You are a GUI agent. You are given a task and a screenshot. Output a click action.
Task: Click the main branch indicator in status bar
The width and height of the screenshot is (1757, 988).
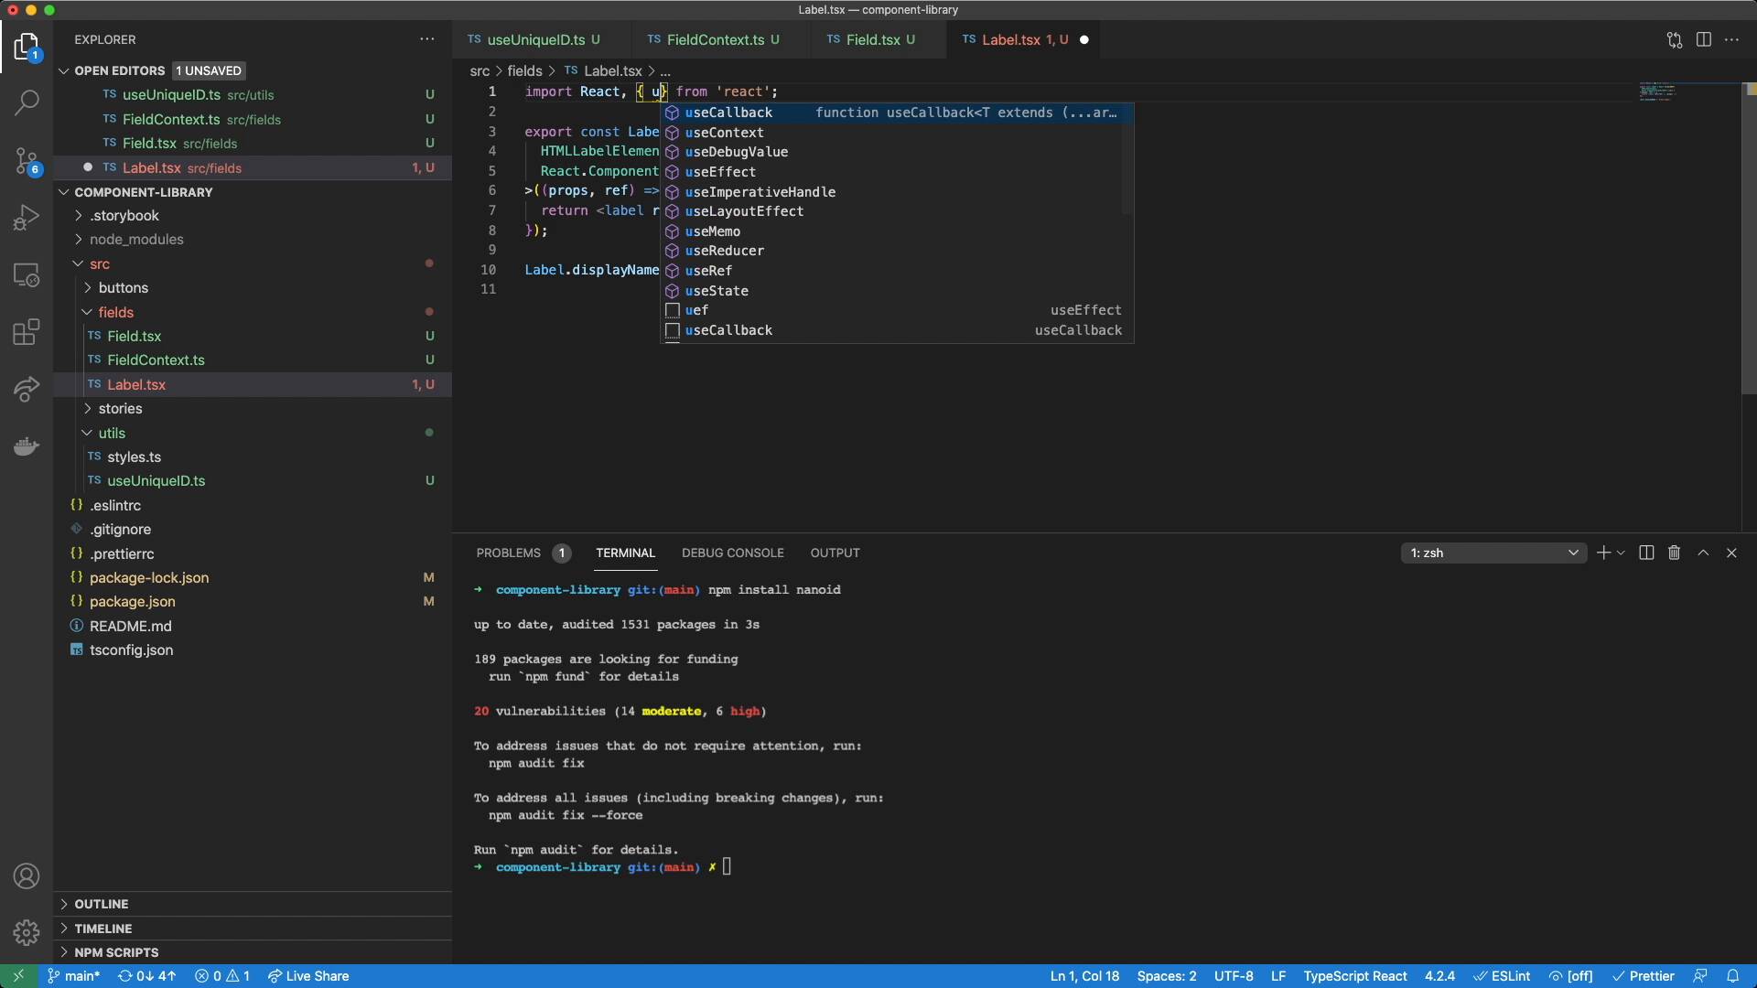pyautogui.click(x=73, y=976)
